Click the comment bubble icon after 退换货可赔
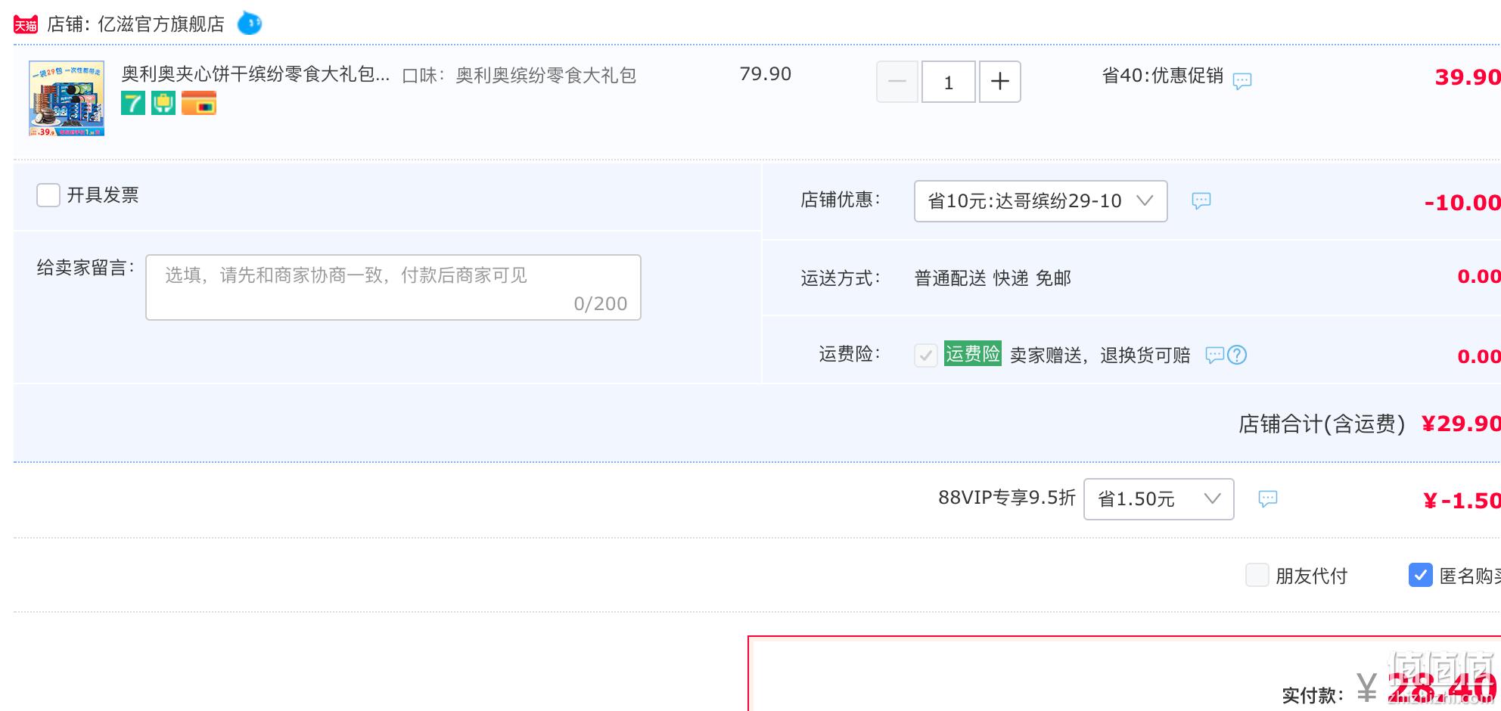Screen dimensions: 1501x711 click(x=1214, y=355)
